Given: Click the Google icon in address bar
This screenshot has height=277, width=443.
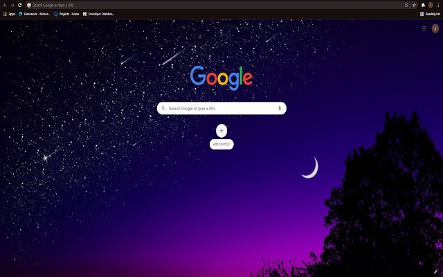Looking at the screenshot, I should 29,5.
